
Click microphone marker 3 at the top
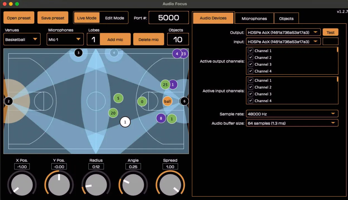point(78,52)
